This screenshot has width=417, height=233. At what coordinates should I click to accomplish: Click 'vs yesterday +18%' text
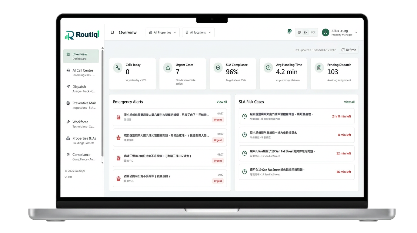136,80
